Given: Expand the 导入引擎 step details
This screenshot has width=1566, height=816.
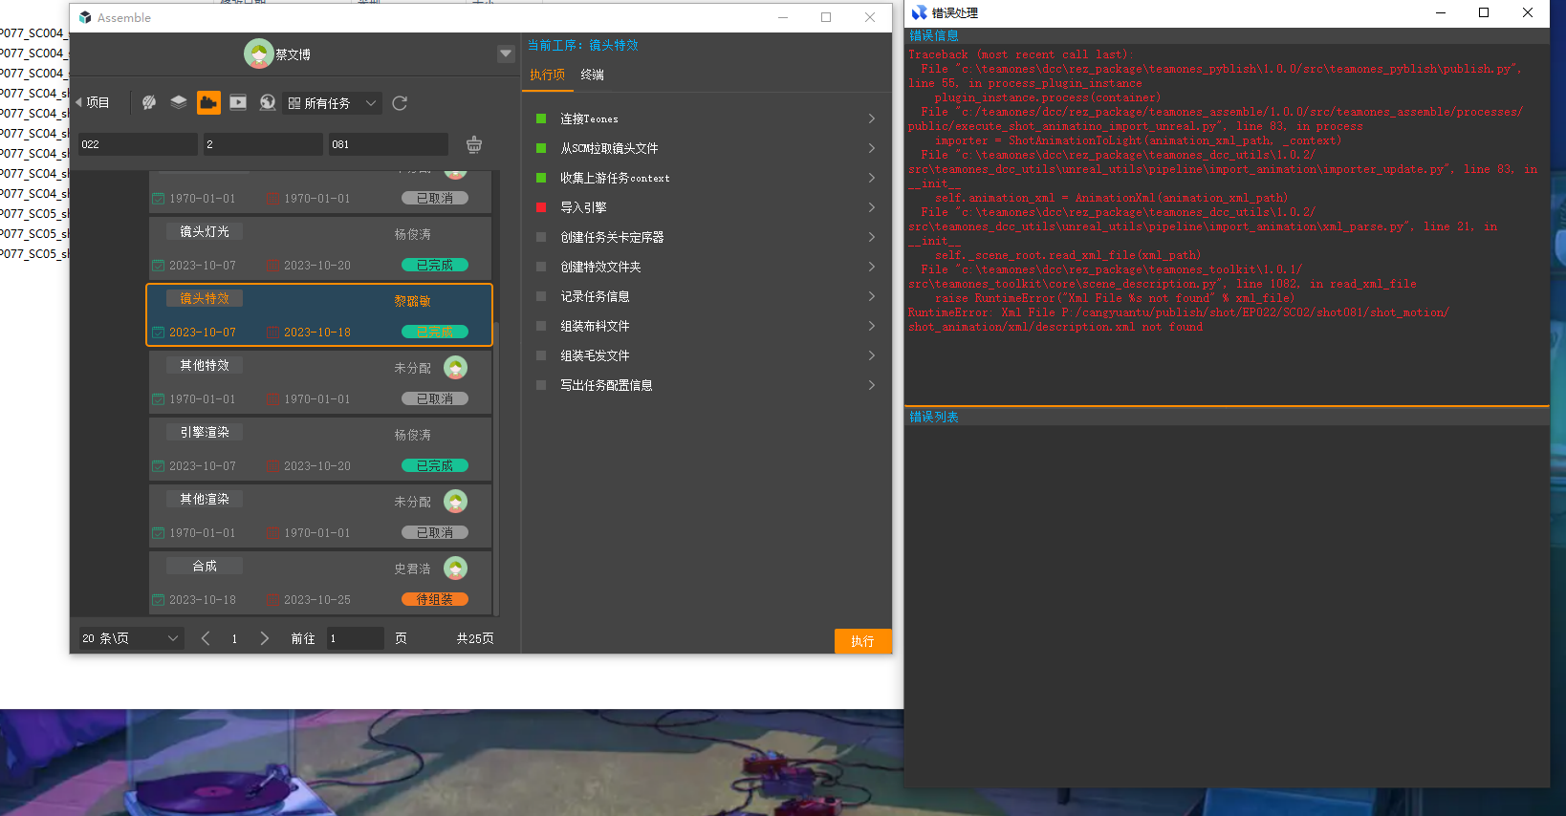Looking at the screenshot, I should point(872,207).
